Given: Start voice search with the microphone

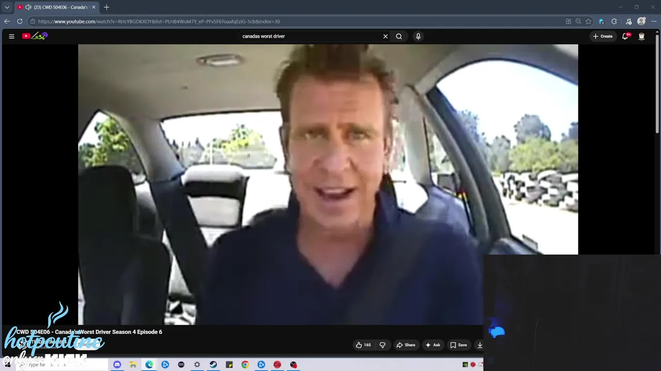Looking at the screenshot, I should click(x=418, y=36).
